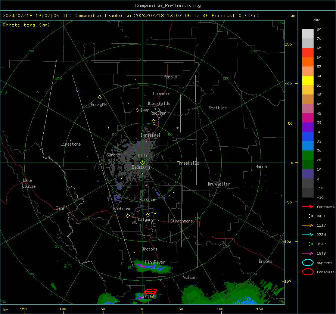The image size is (336, 314).
Task: Click the Strathmore city label
Action: [181, 221]
